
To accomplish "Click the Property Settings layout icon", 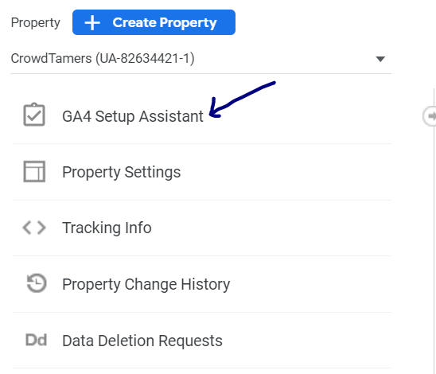I will pos(34,172).
